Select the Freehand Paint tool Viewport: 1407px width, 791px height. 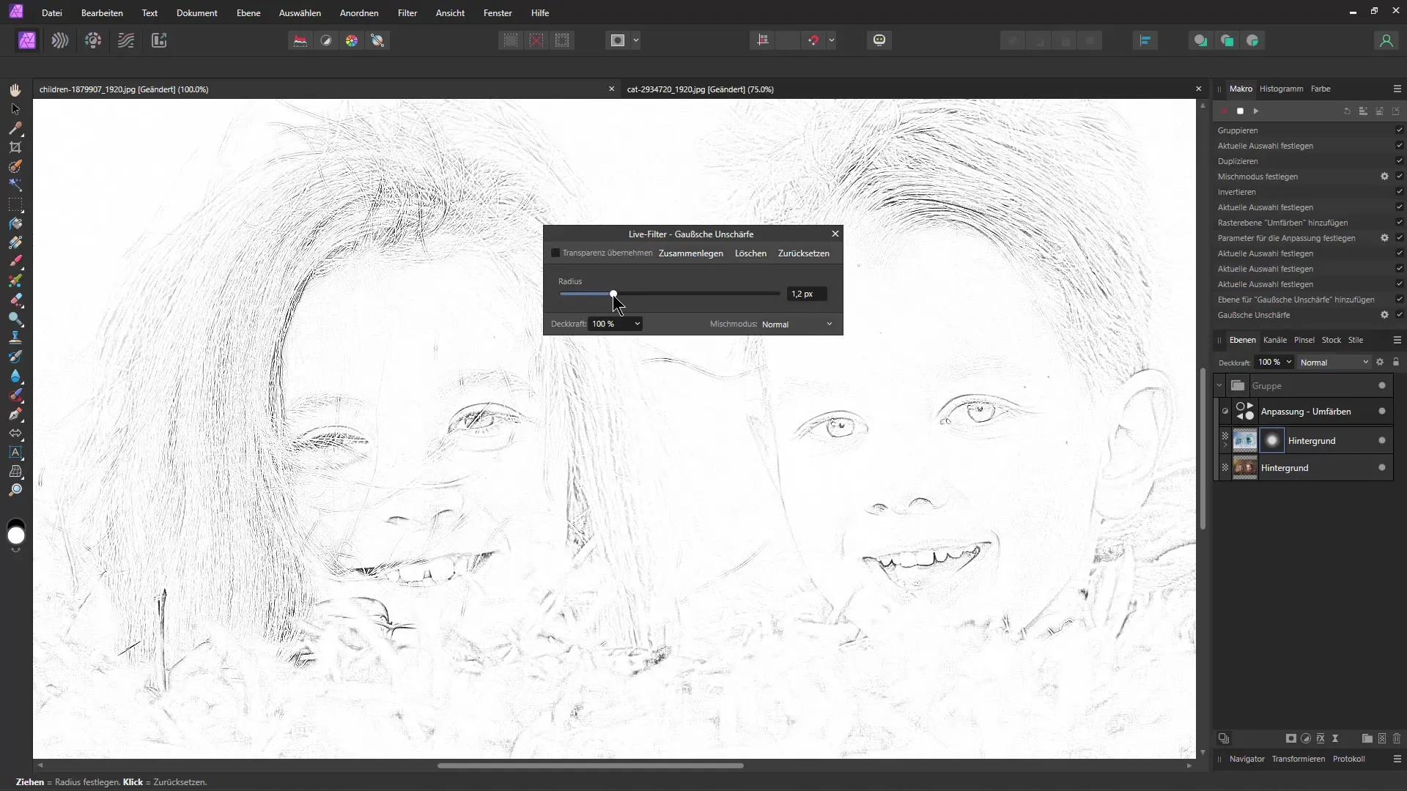pyautogui.click(x=15, y=261)
